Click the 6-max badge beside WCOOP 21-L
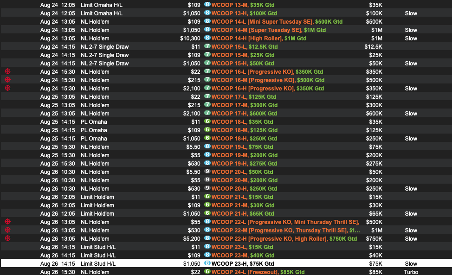Image resolution: width=452 pixels, height=275 pixels. click(x=207, y=196)
